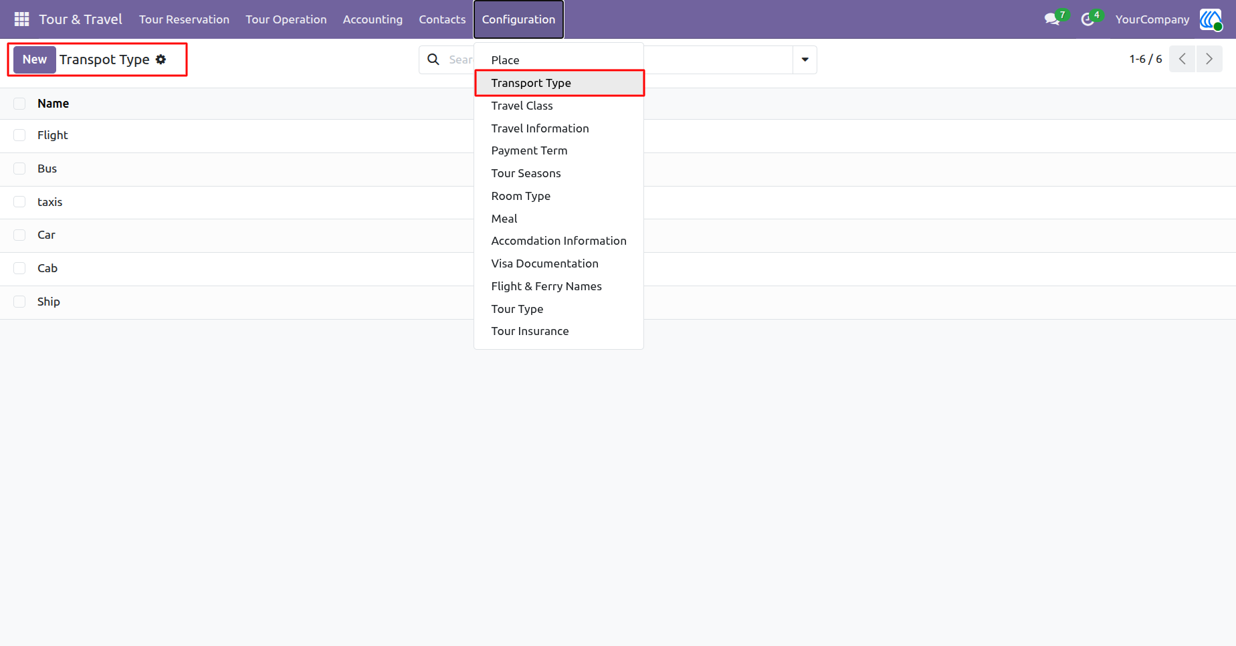Expand the search filter options dropdown arrow
1236x646 pixels.
[805, 60]
